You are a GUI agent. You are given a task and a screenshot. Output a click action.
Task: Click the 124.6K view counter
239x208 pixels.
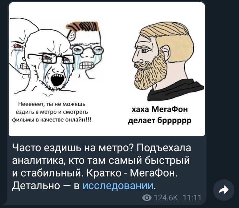pos(166,198)
